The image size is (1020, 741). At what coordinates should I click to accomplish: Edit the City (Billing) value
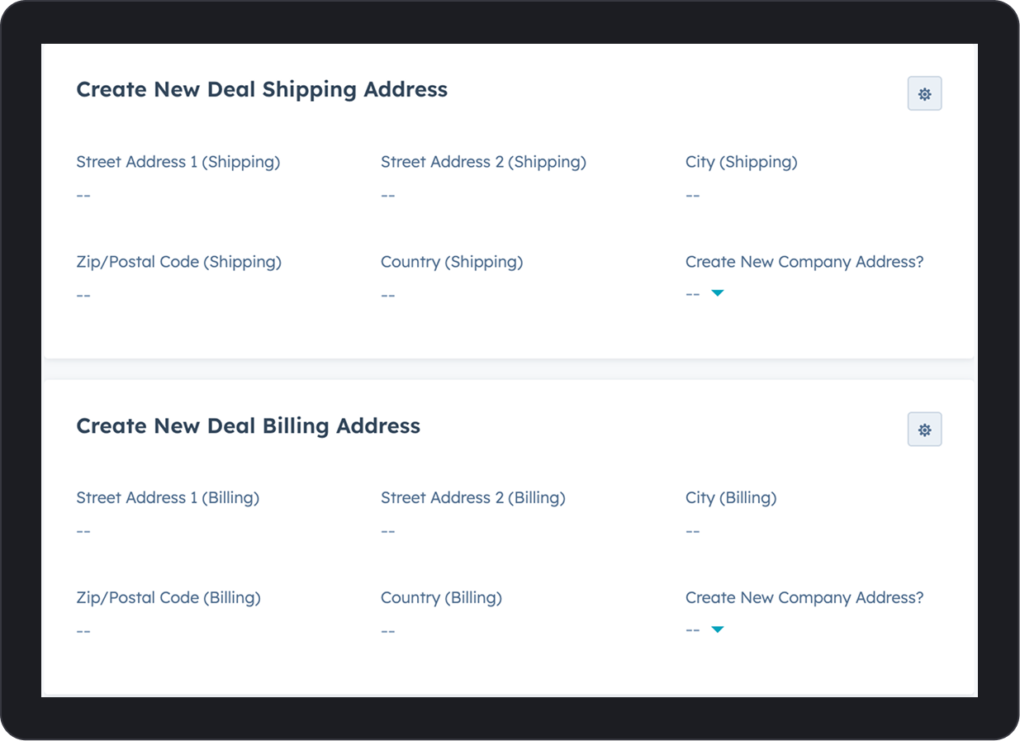[693, 531]
